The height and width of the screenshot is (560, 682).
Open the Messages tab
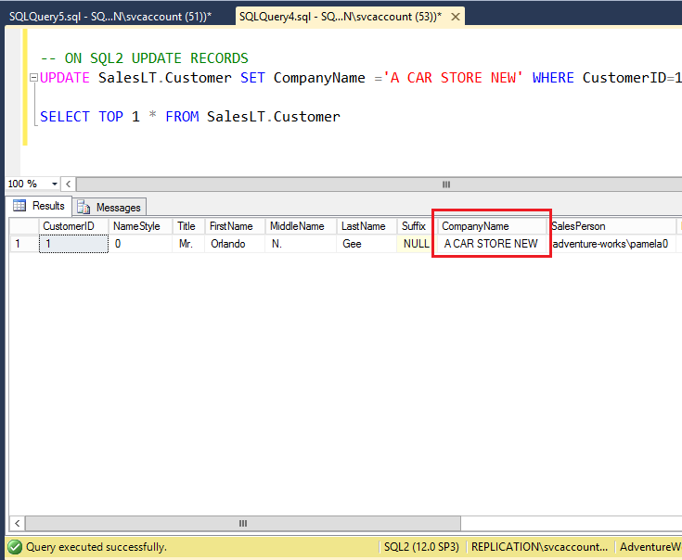point(109,208)
